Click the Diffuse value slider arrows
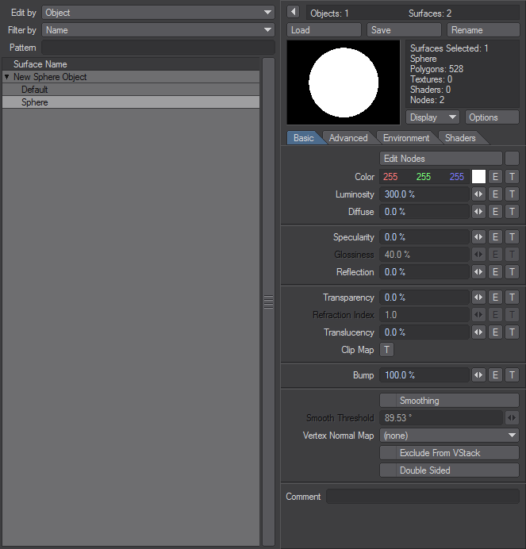This screenshot has height=549, width=526. pyautogui.click(x=478, y=212)
